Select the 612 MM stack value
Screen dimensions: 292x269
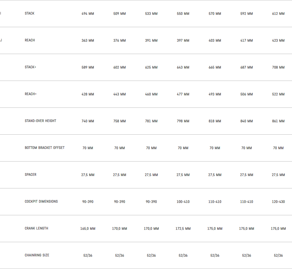(x=278, y=14)
